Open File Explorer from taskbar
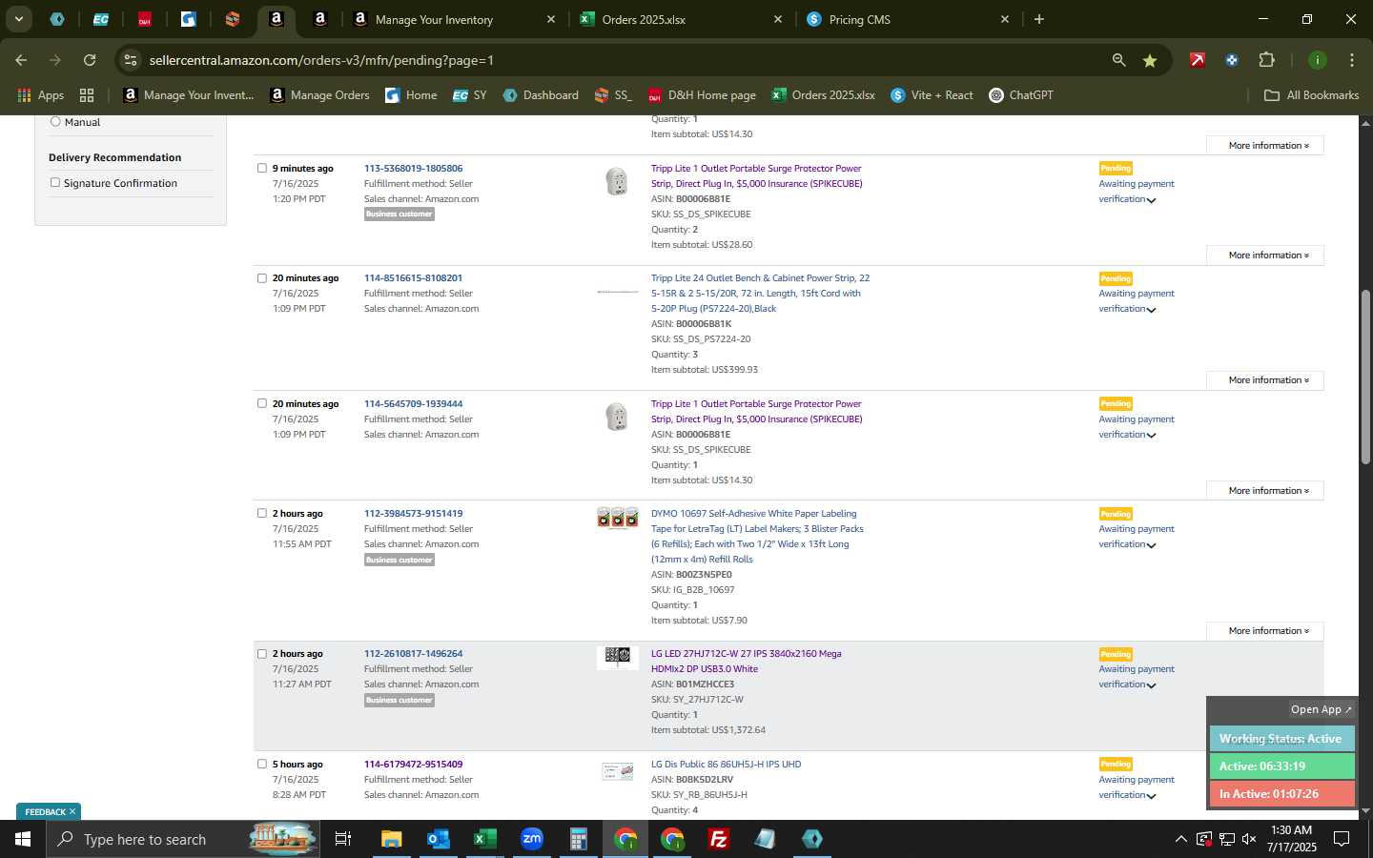This screenshot has height=858, width=1373. [x=391, y=839]
